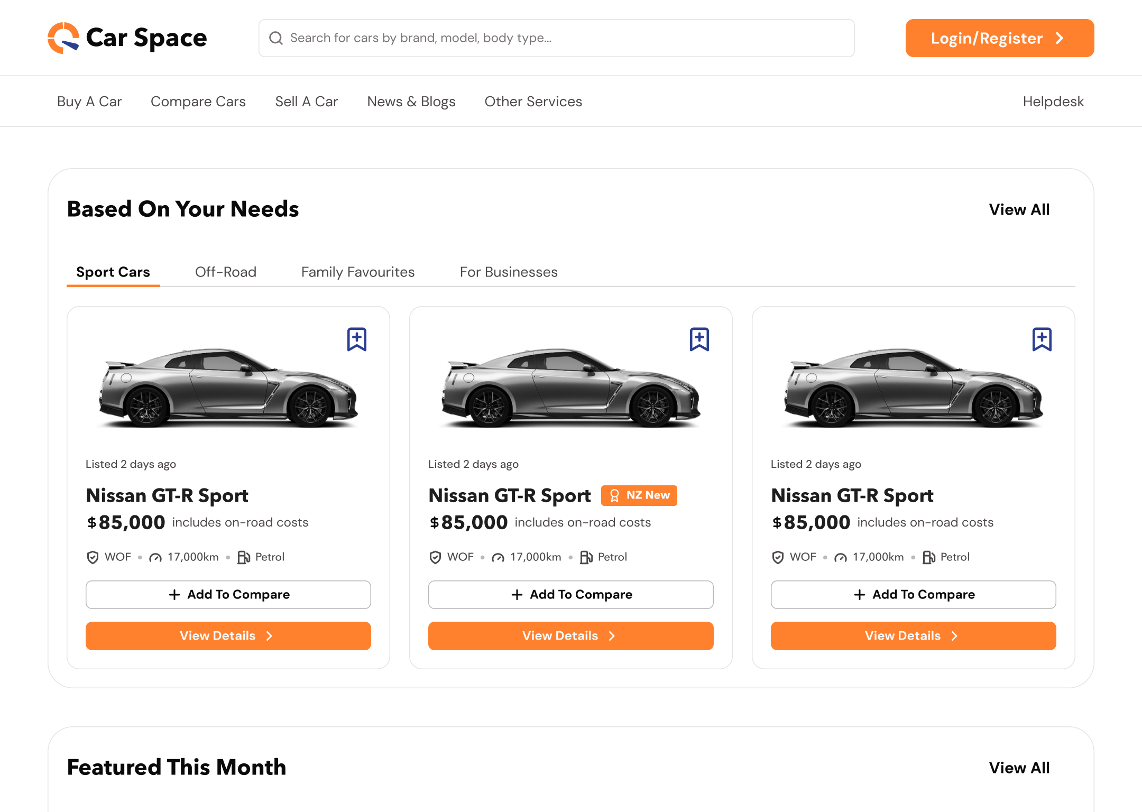This screenshot has width=1142, height=812.
Task: Click WOF shield icon on second card
Action: tap(435, 557)
